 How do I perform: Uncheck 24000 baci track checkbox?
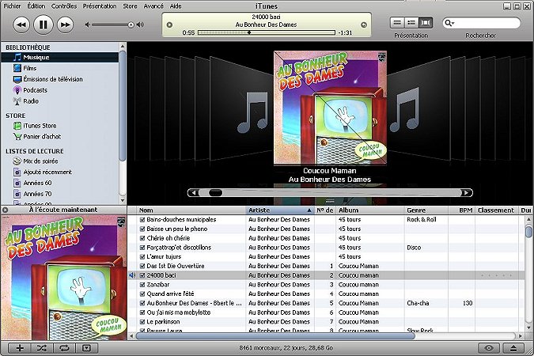142,275
